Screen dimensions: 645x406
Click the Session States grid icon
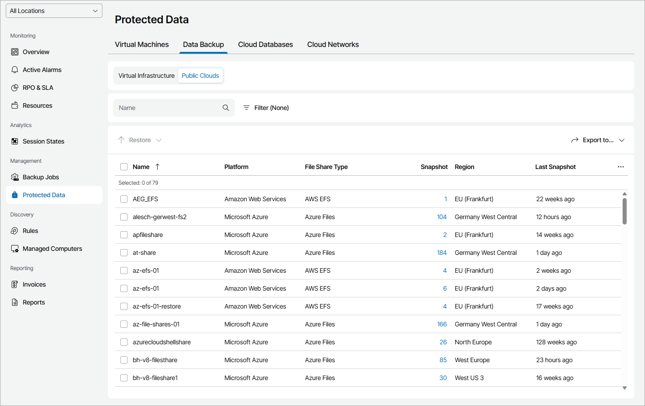[x=15, y=141]
